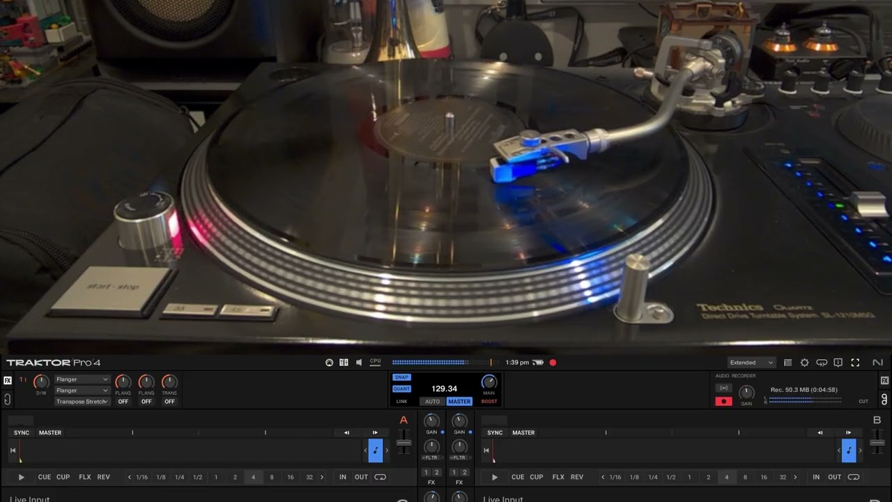Click Deck A skip-to-start icon
Screen dimensions: 892x502
tap(13, 450)
